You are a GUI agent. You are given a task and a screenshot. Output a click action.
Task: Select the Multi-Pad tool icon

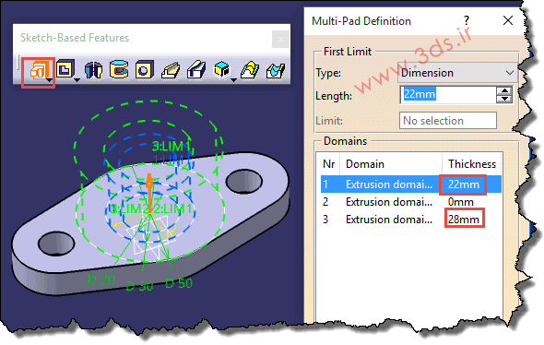[38, 70]
